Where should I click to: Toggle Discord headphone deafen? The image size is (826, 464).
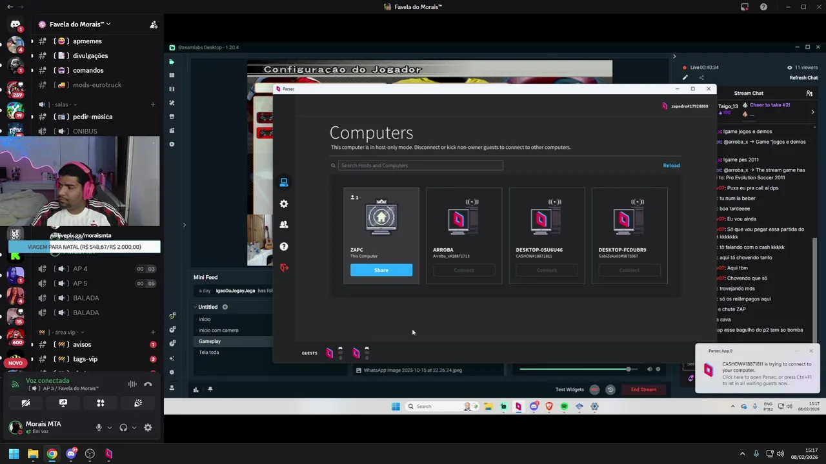click(x=123, y=428)
